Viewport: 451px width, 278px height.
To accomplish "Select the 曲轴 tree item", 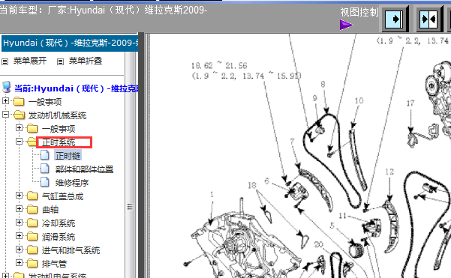I will tap(50, 210).
